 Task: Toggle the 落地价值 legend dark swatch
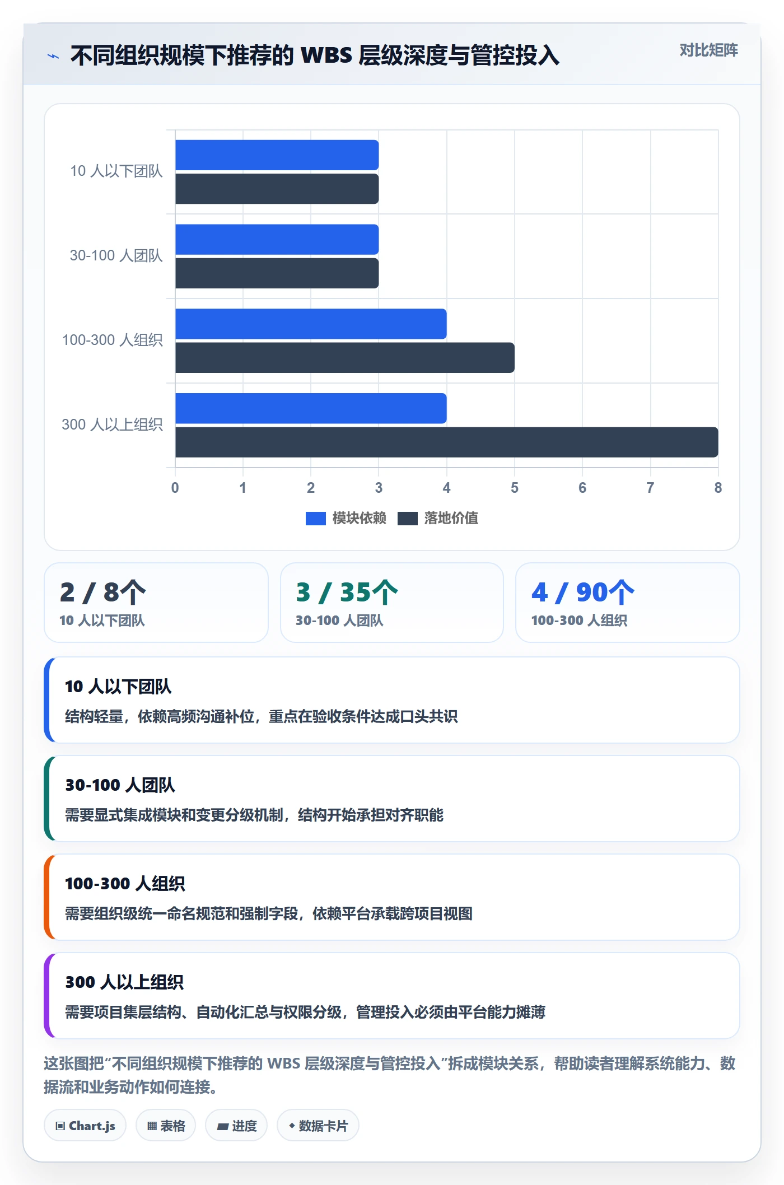(407, 519)
